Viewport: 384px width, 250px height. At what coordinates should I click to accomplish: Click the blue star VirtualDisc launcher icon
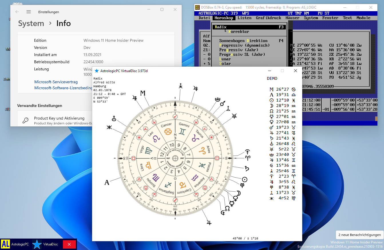coord(37,244)
